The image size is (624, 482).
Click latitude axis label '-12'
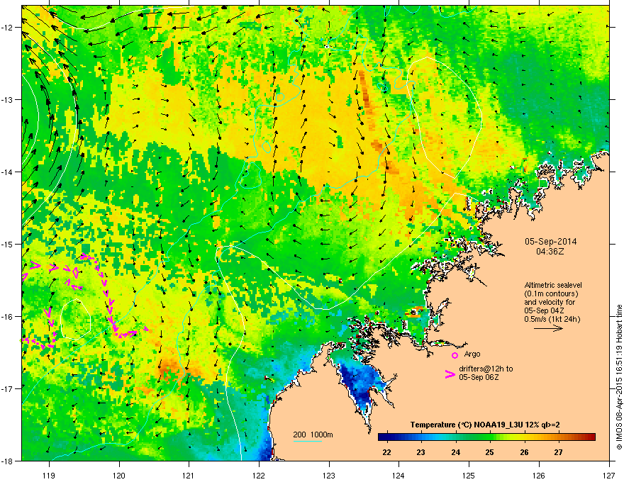pyautogui.click(x=9, y=28)
